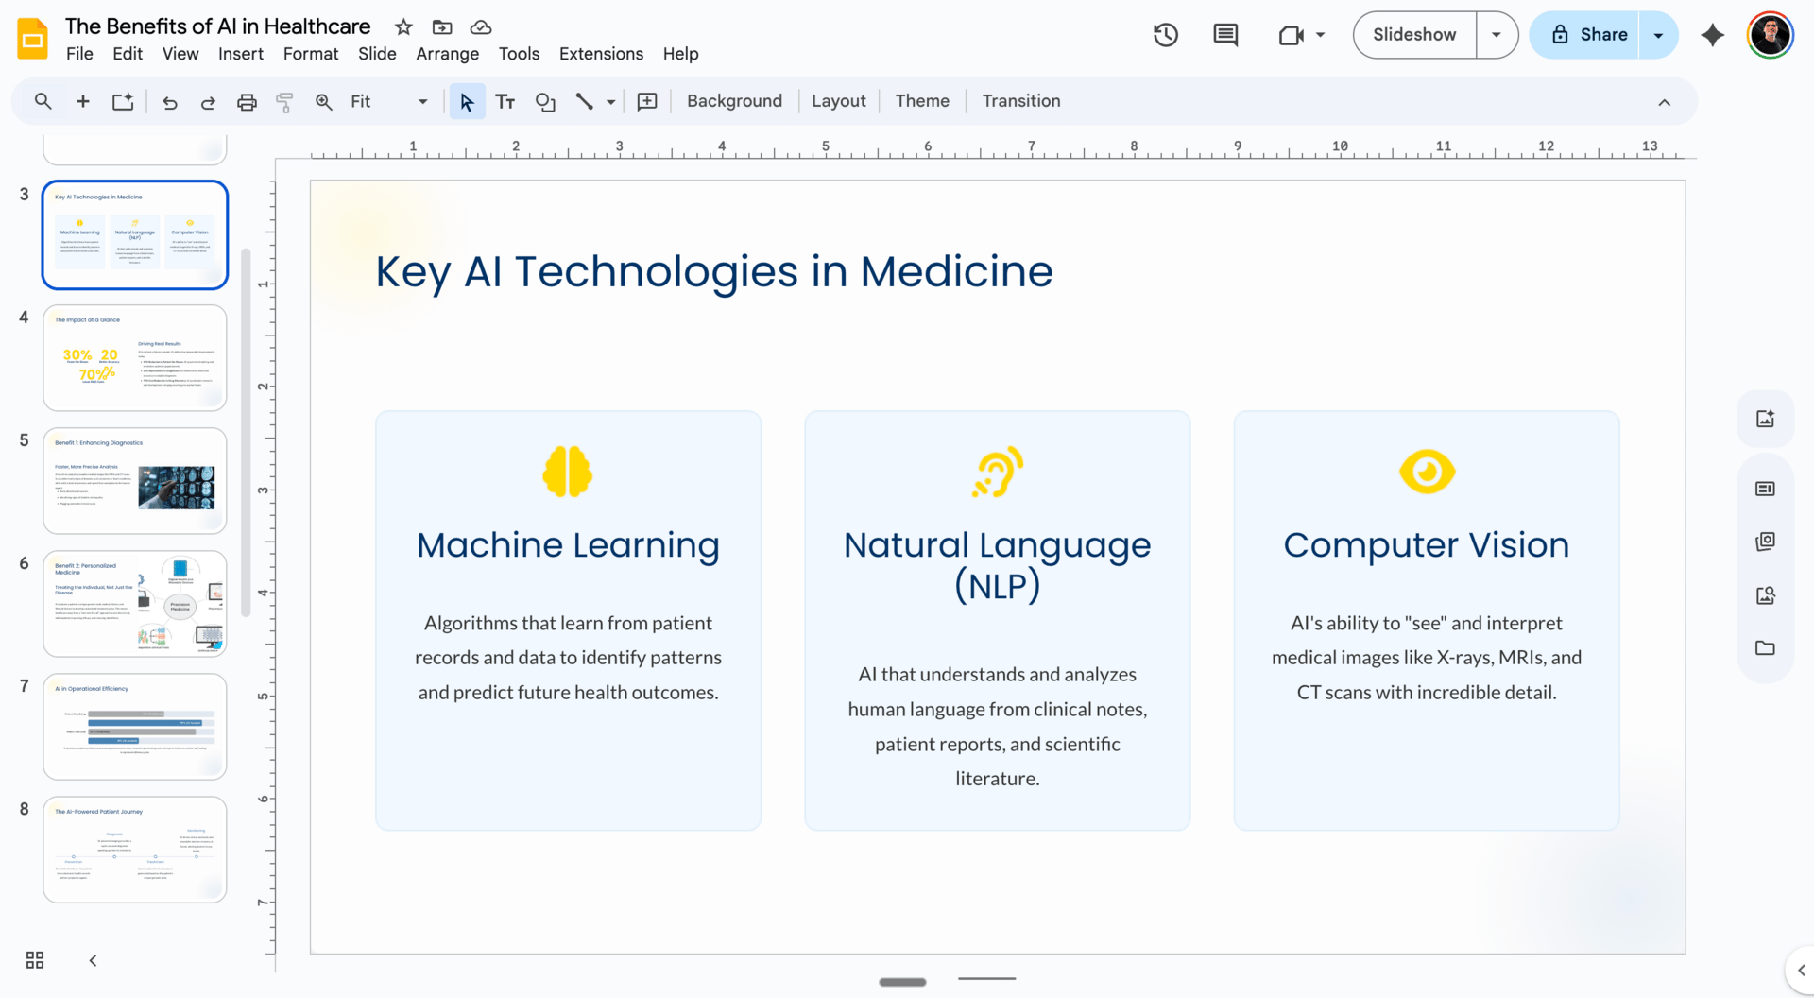
Task: Open the Format menu
Action: [311, 54]
